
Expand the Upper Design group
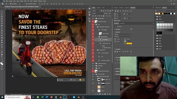coord(95,18)
